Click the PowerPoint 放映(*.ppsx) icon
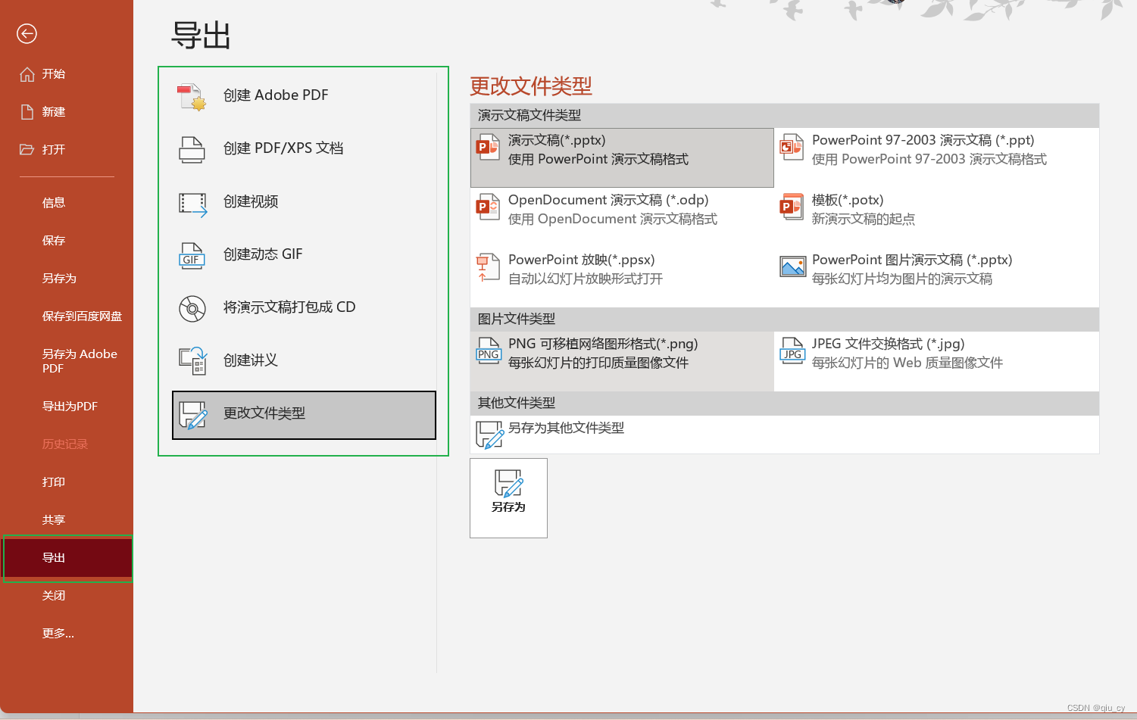This screenshot has width=1137, height=720. [x=487, y=267]
